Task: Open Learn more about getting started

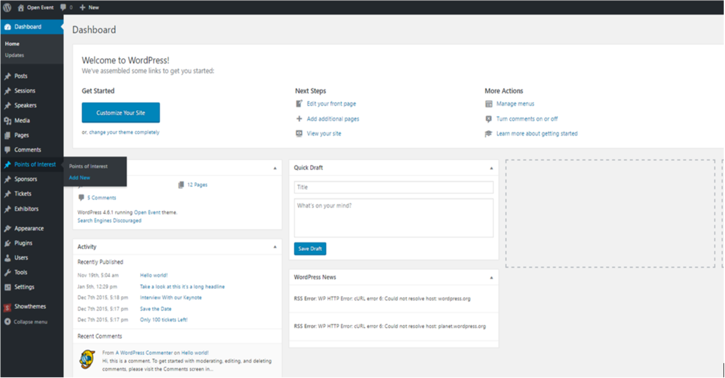Action: (x=537, y=134)
